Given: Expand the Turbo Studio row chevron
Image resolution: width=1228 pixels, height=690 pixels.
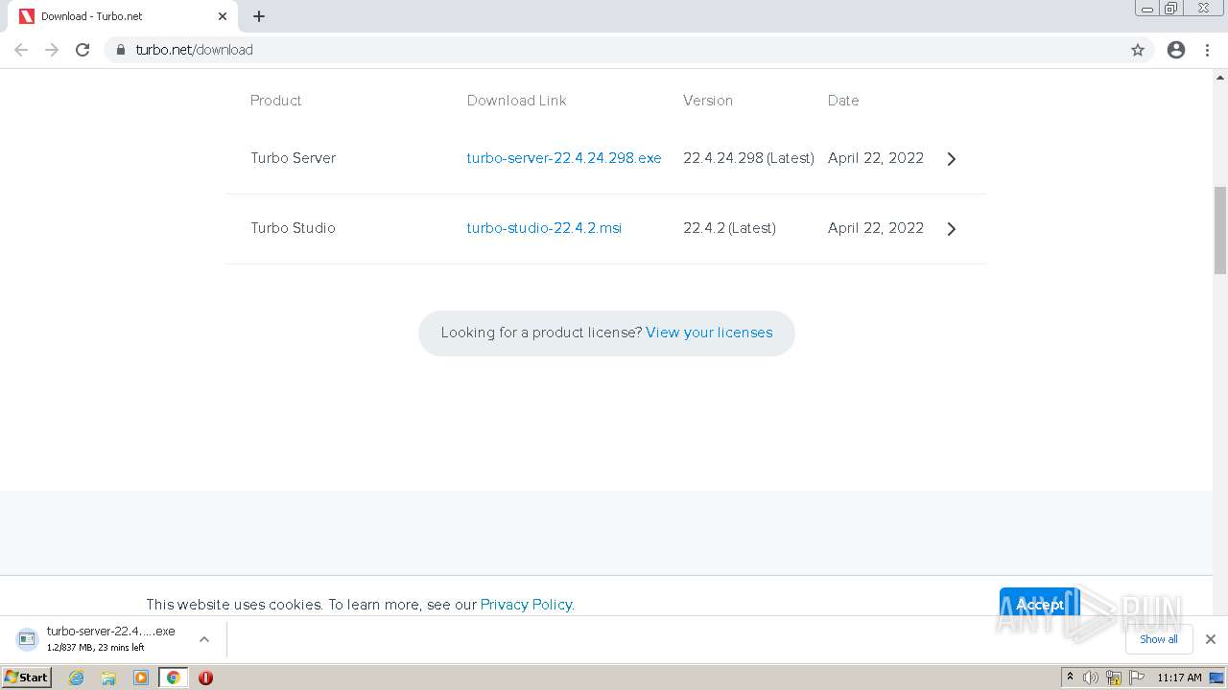Looking at the screenshot, I should [952, 229].
